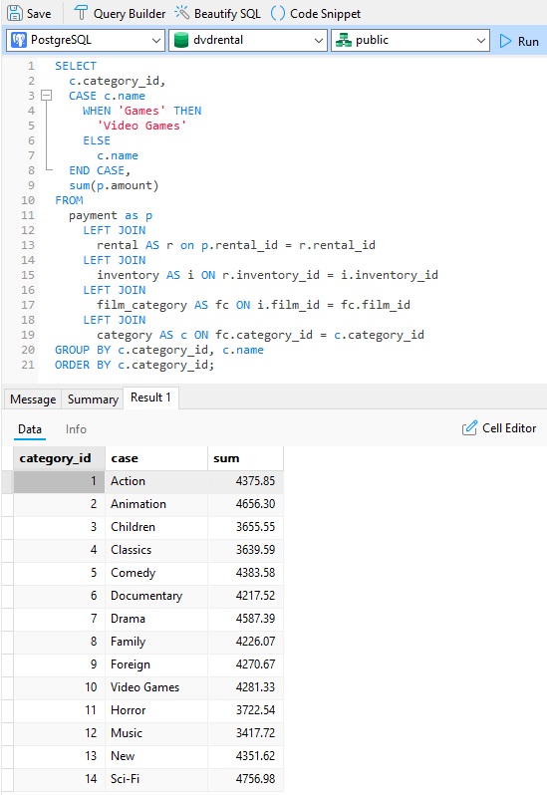Open the PostgreSQL connection dropdown
The image size is (547, 795).
point(86,40)
